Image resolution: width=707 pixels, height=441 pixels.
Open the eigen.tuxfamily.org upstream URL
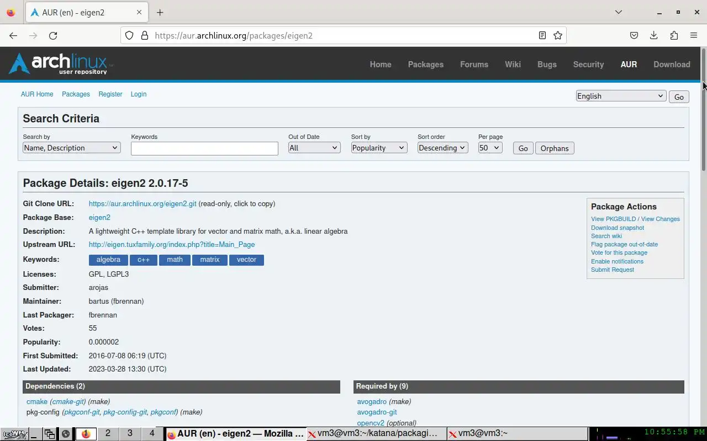pos(172,244)
